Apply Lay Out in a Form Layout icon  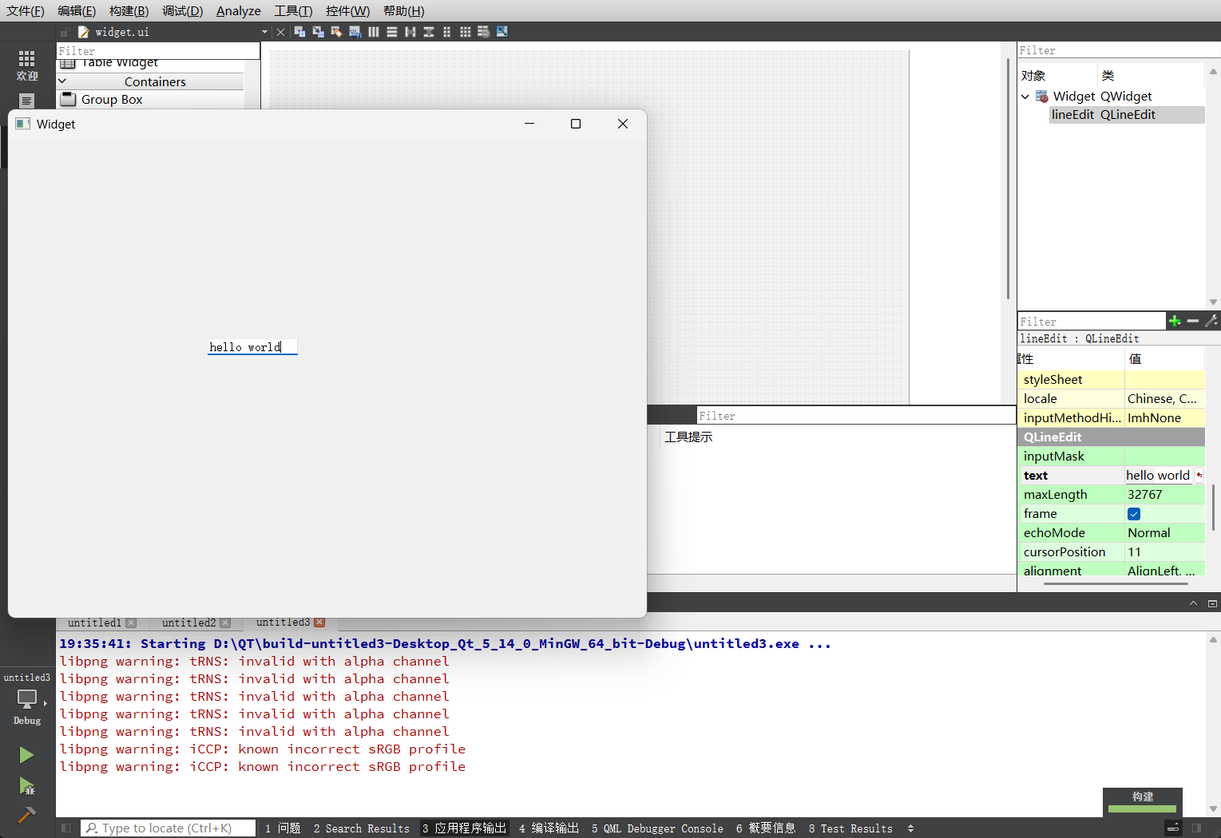446,32
